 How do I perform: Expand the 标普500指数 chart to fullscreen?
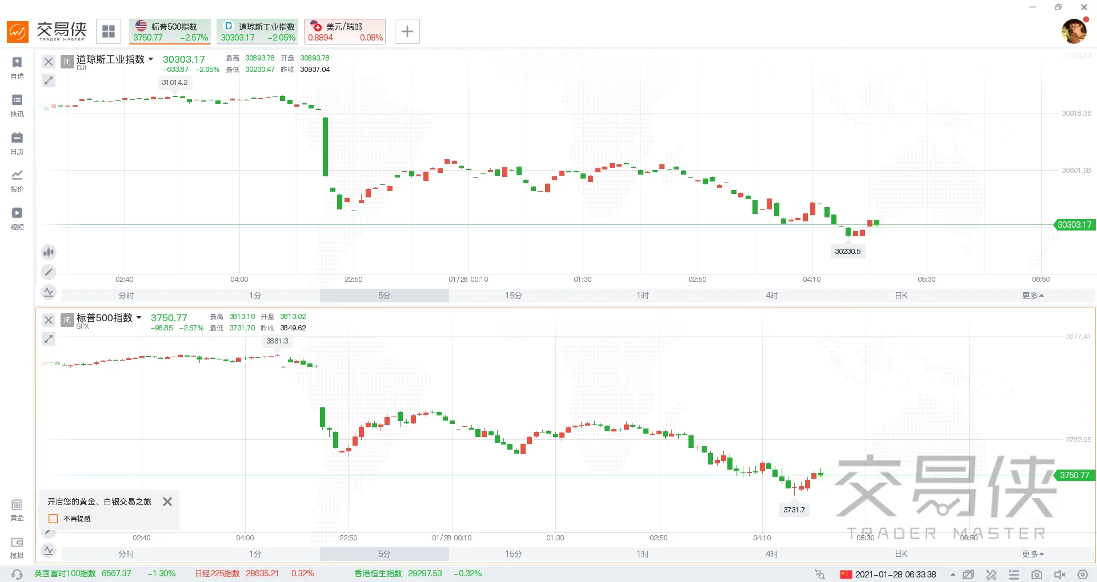coord(49,339)
